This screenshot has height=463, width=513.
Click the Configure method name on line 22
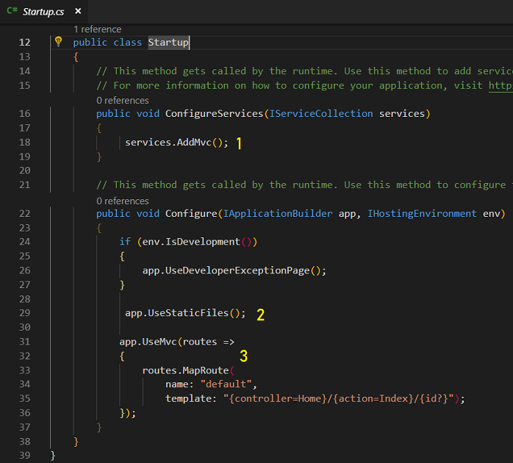(191, 214)
